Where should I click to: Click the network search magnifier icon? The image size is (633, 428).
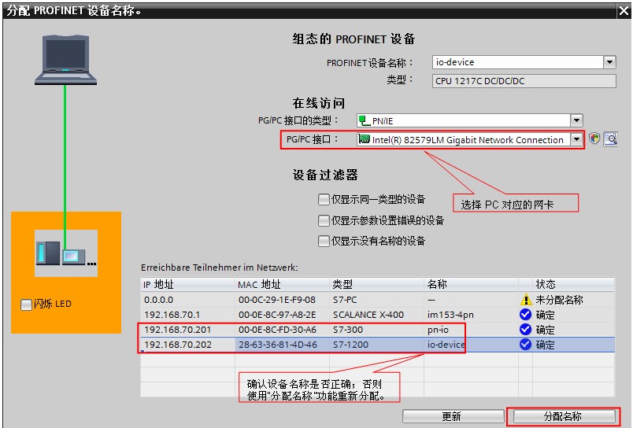click(x=611, y=139)
